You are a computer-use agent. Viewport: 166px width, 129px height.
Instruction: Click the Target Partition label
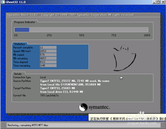coord(22,88)
